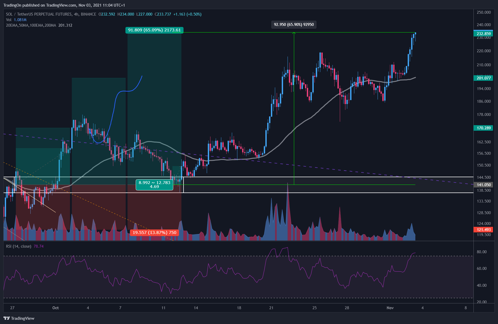Click the Vol 1.081M indicator legend
This screenshot has width=498, height=324.
point(16,20)
